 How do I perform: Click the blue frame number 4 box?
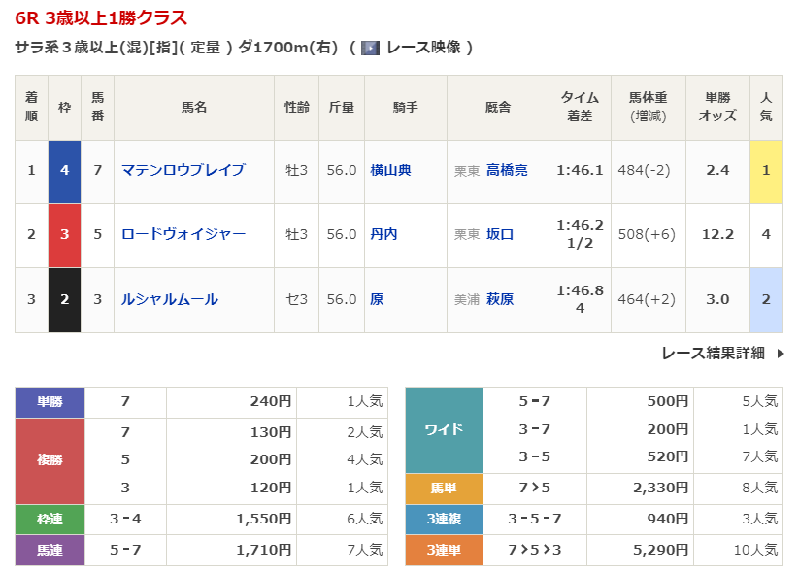click(x=64, y=170)
